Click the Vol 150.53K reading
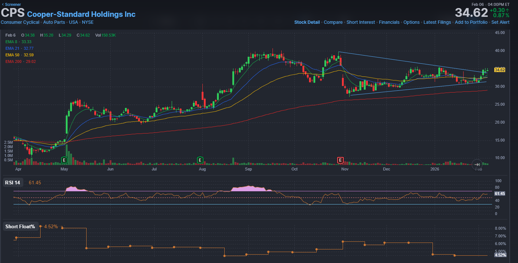The width and height of the screenshot is (518, 263). (x=106, y=35)
